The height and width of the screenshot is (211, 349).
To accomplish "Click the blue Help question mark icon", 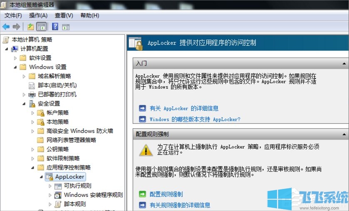I will (55, 27).
